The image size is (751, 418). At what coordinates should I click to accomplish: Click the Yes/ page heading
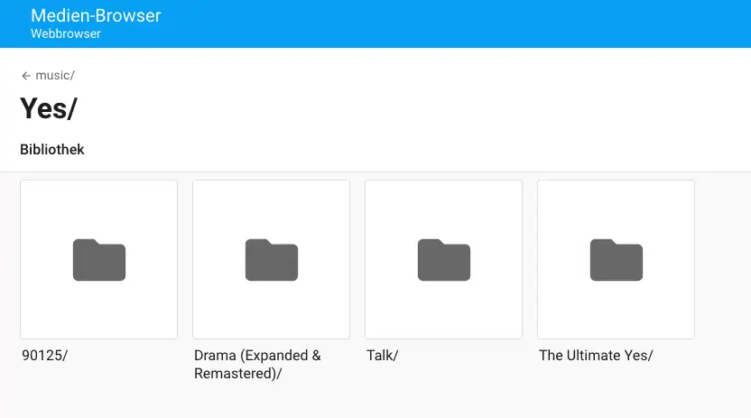pos(49,108)
